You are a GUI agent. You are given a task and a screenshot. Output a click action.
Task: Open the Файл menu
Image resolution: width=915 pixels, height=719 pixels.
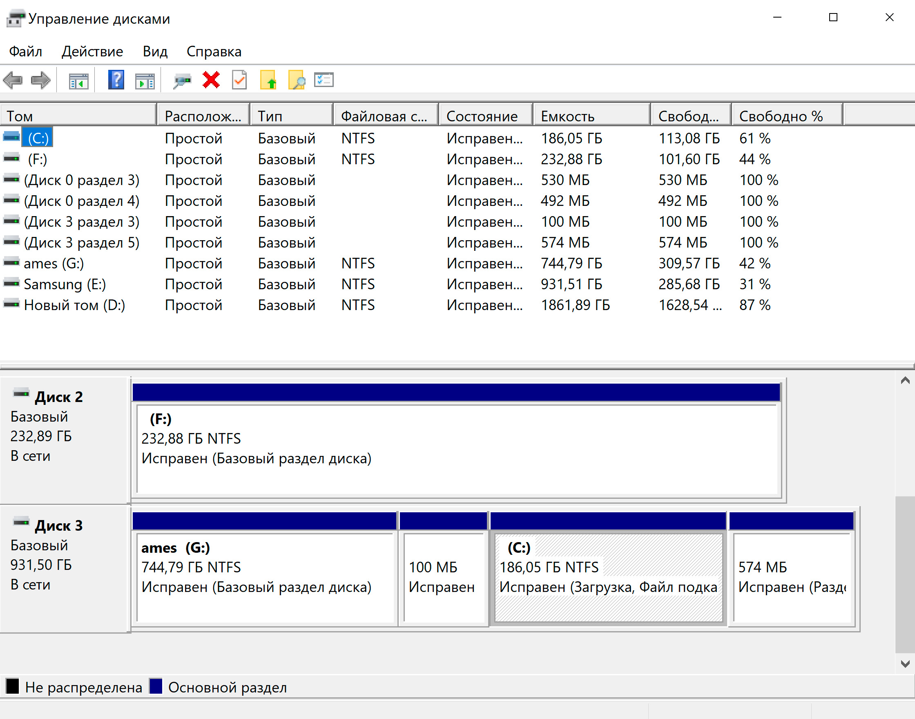26,51
